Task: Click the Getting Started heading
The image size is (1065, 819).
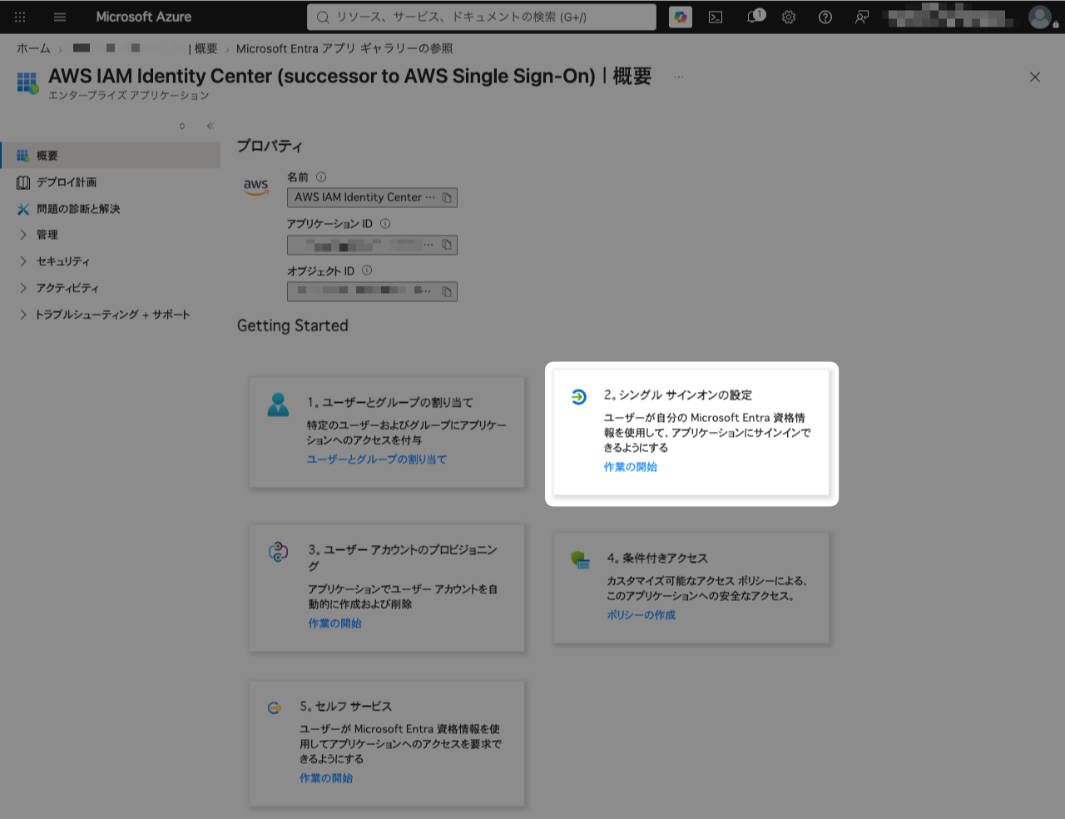Action: (x=293, y=325)
